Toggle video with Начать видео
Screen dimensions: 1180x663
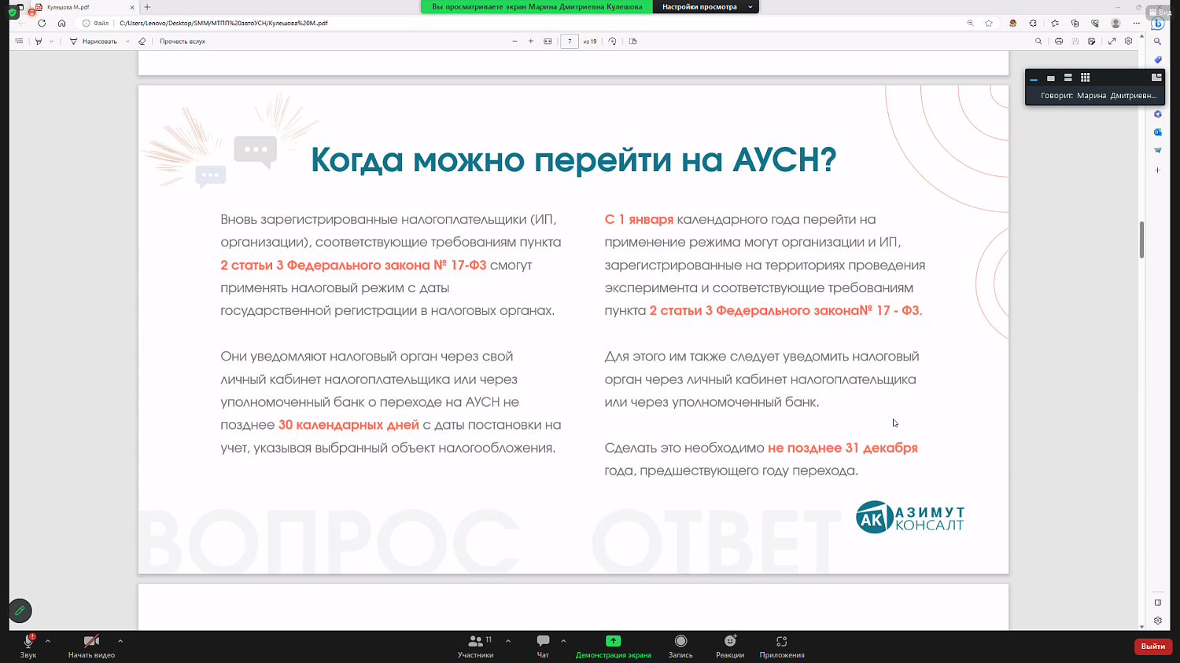[x=92, y=646]
